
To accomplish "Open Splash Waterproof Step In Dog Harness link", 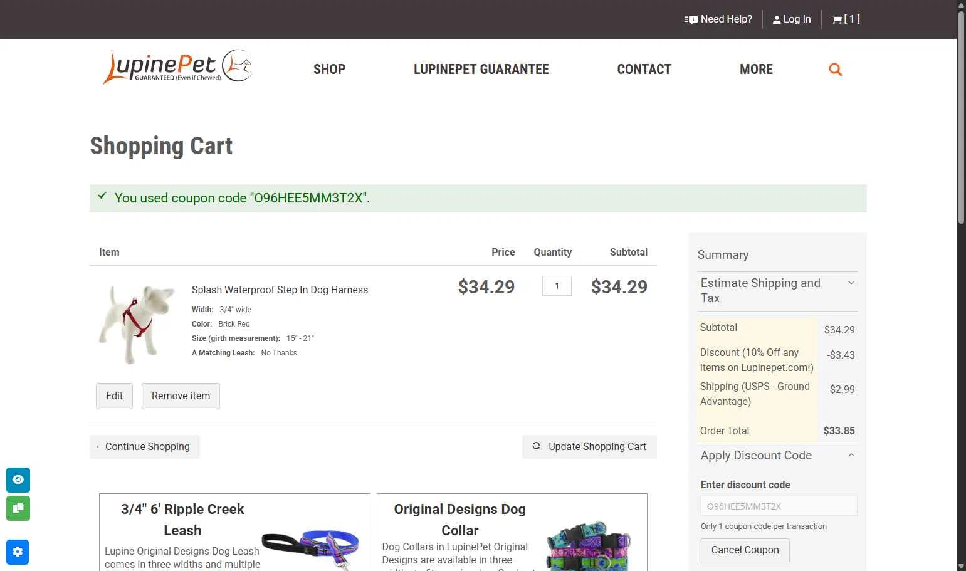I will click(x=280, y=290).
